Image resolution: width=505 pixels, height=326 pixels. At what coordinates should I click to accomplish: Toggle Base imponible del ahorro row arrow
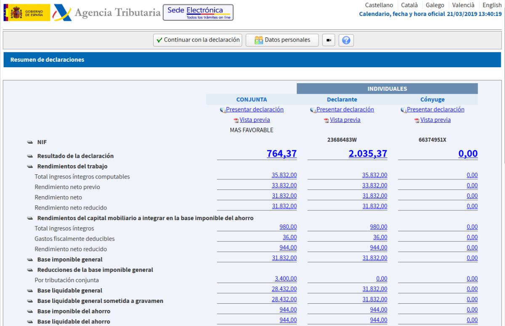(x=30, y=311)
